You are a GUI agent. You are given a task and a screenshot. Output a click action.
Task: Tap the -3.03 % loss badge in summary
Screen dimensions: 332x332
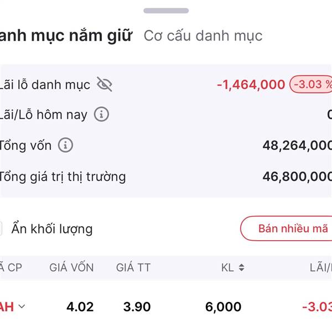312,84
